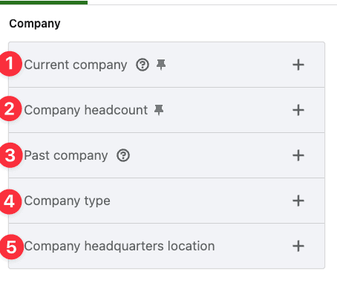Expand Company headcount with its plus icon
Viewport: 337px width, 292px height.
pyautogui.click(x=298, y=110)
